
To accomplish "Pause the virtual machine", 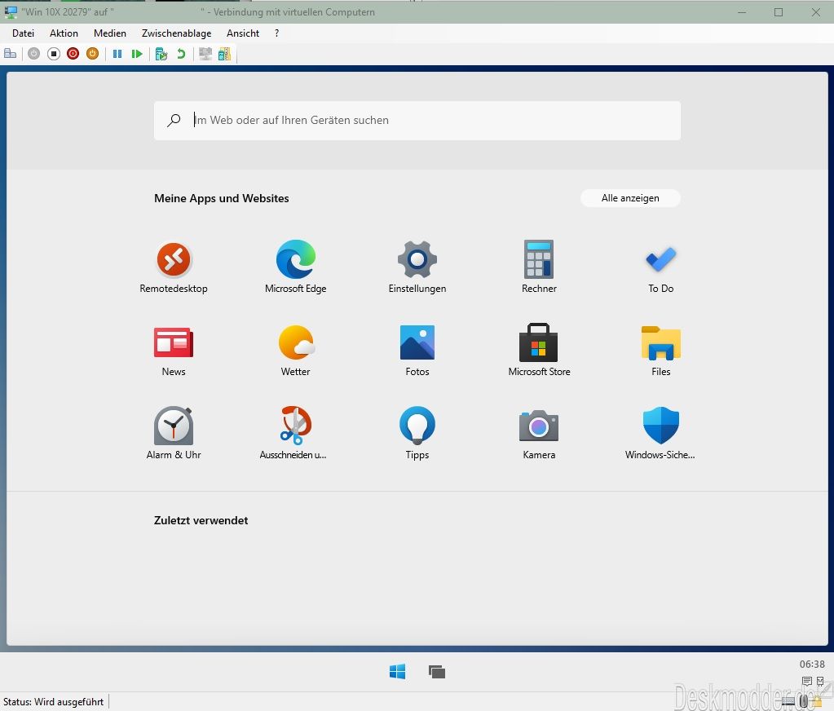I will click(x=117, y=54).
